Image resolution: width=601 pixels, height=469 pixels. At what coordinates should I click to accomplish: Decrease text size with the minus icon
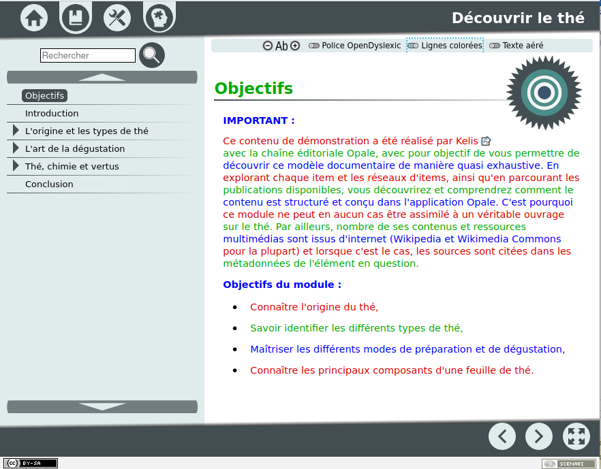[x=267, y=46]
